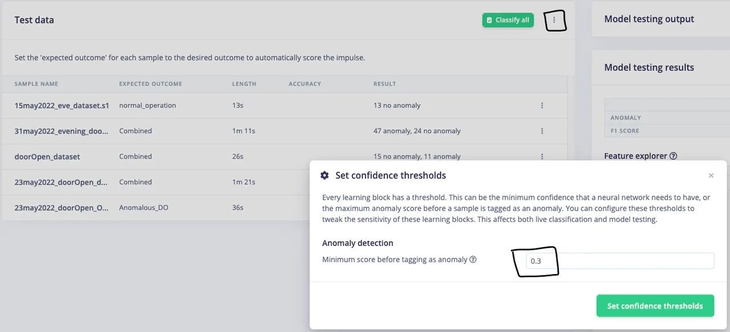Viewport: 730px width, 332px height.
Task: Click the Classify all button
Action: pos(508,20)
